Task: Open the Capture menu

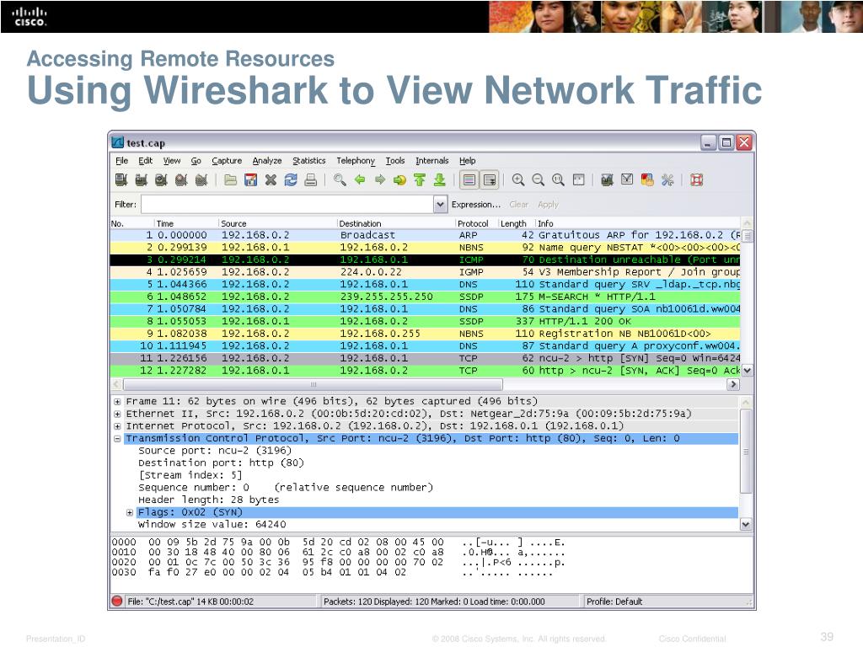Action: pos(227,161)
